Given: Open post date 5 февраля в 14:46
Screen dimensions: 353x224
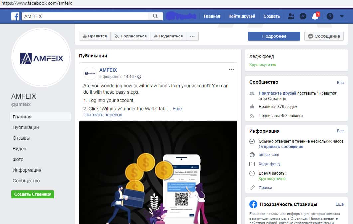Looking at the screenshot, I should point(117,77).
